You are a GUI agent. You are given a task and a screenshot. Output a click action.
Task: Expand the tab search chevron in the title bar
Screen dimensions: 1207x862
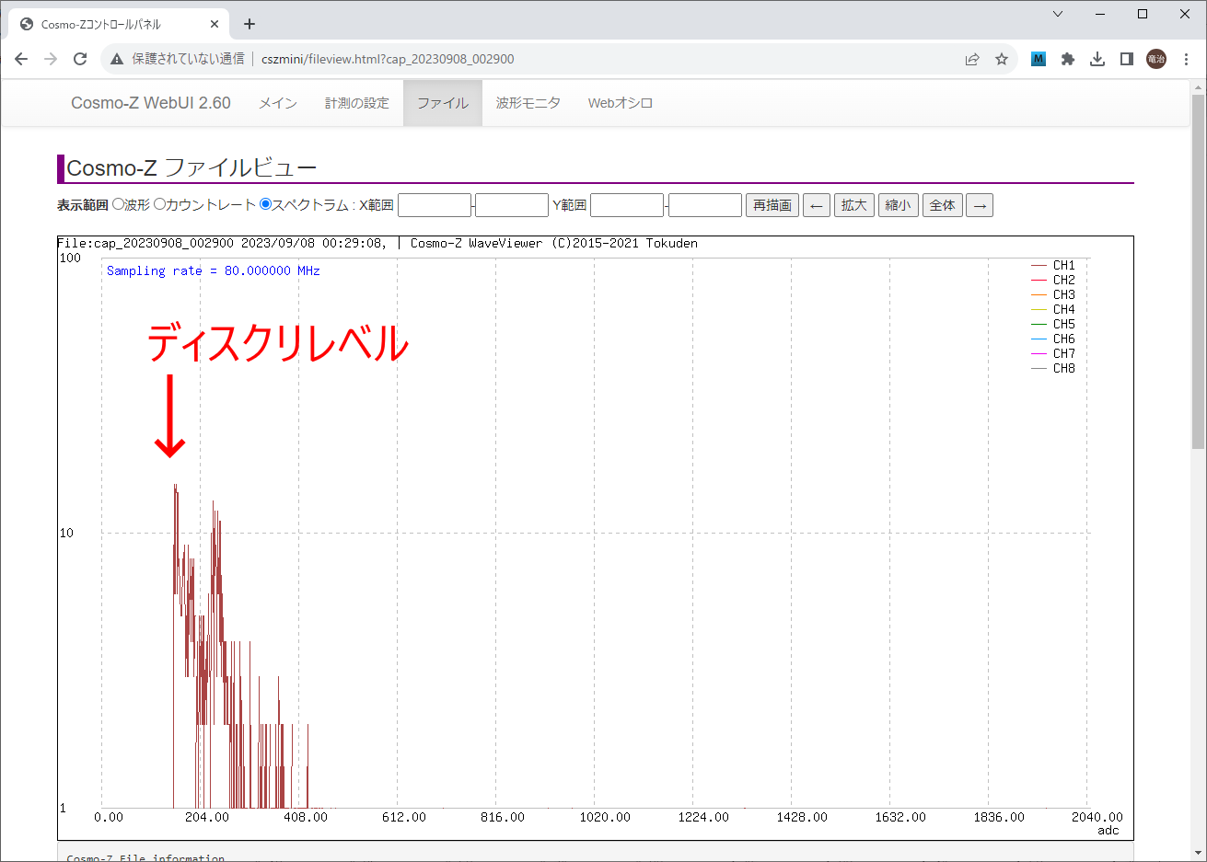1058,14
